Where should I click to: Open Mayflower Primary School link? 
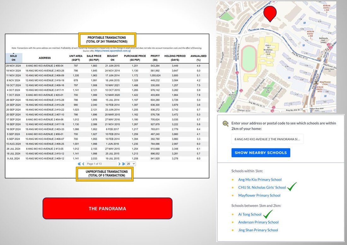(x=259, y=195)
